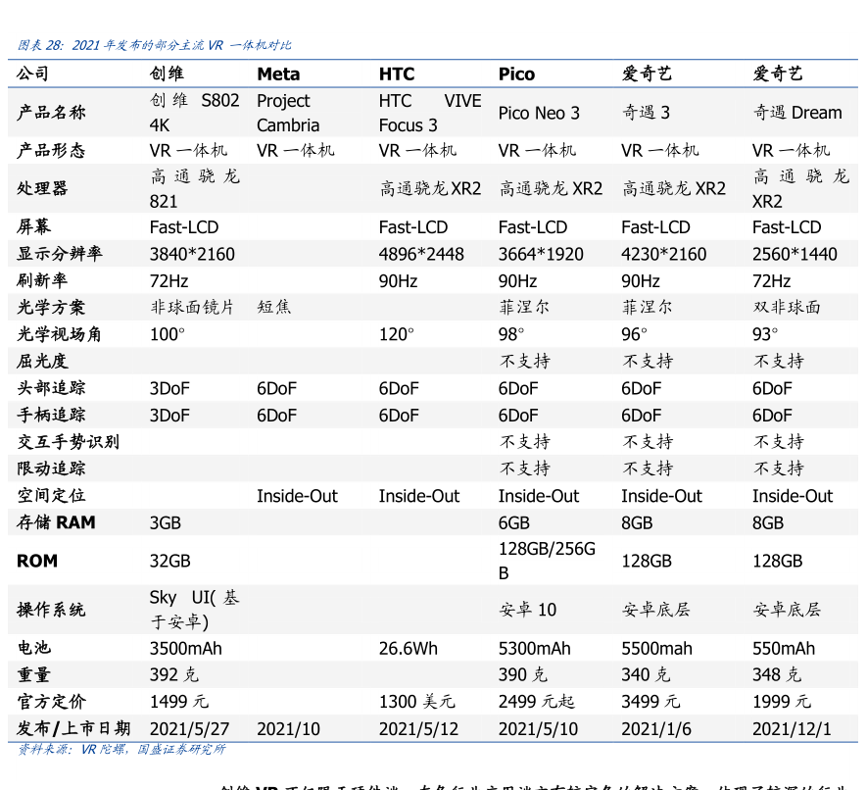The height and width of the screenshot is (790, 867).
Task: Click ROM value '128GB/256GB'
Action: 547,561
